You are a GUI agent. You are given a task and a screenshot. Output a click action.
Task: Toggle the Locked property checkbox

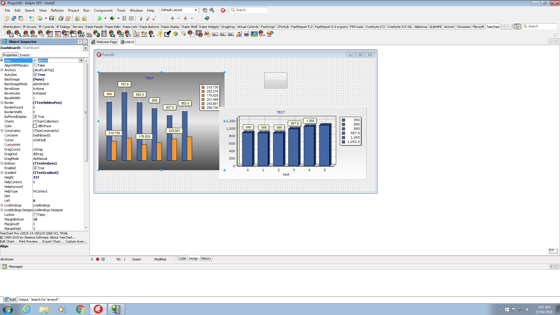tap(35, 215)
